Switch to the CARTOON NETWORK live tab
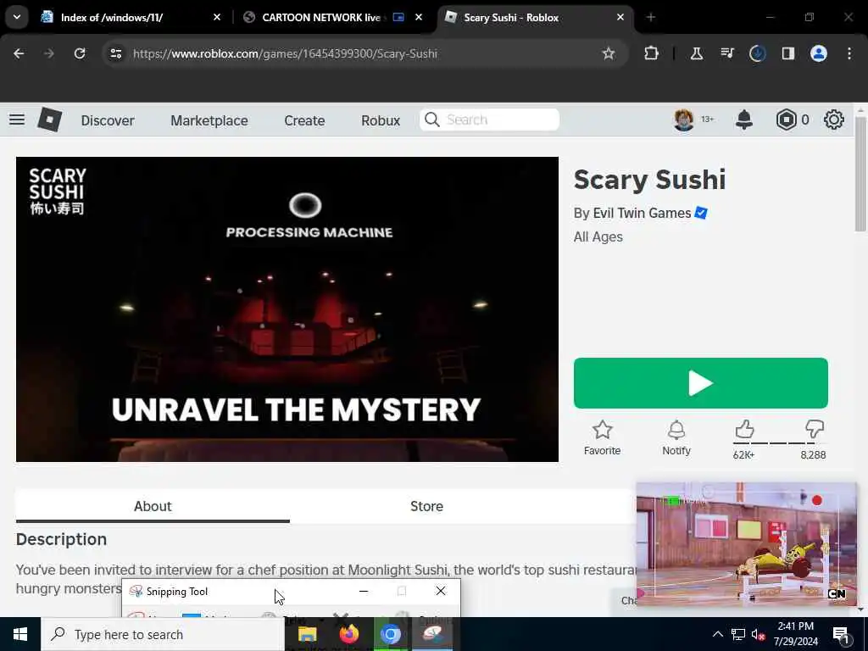This screenshot has height=651, width=868. [x=334, y=17]
